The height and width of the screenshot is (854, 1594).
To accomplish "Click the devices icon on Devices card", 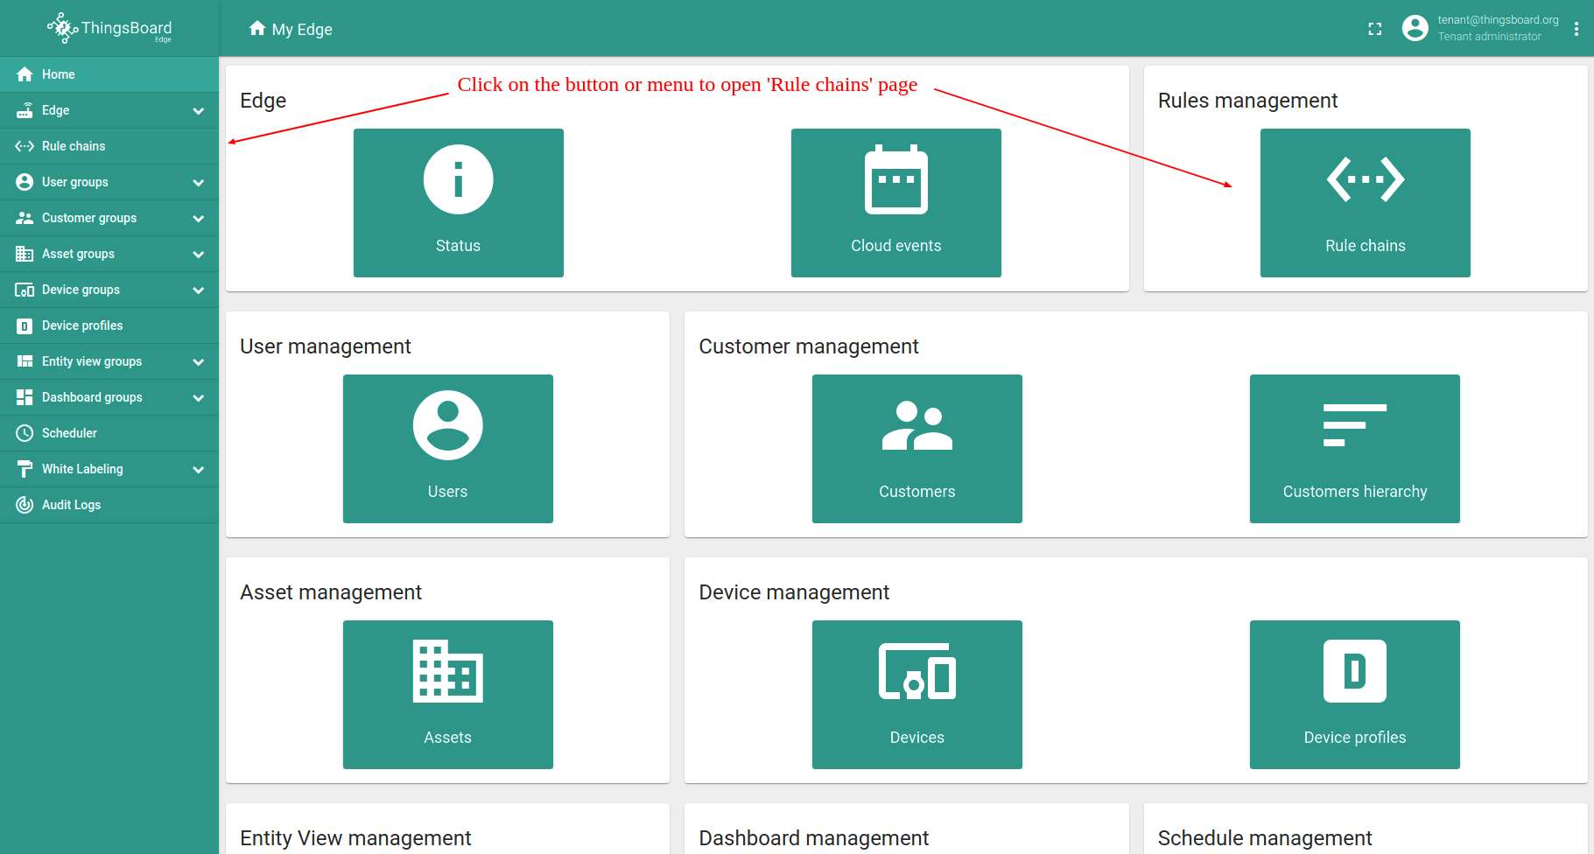I will 916,671.
